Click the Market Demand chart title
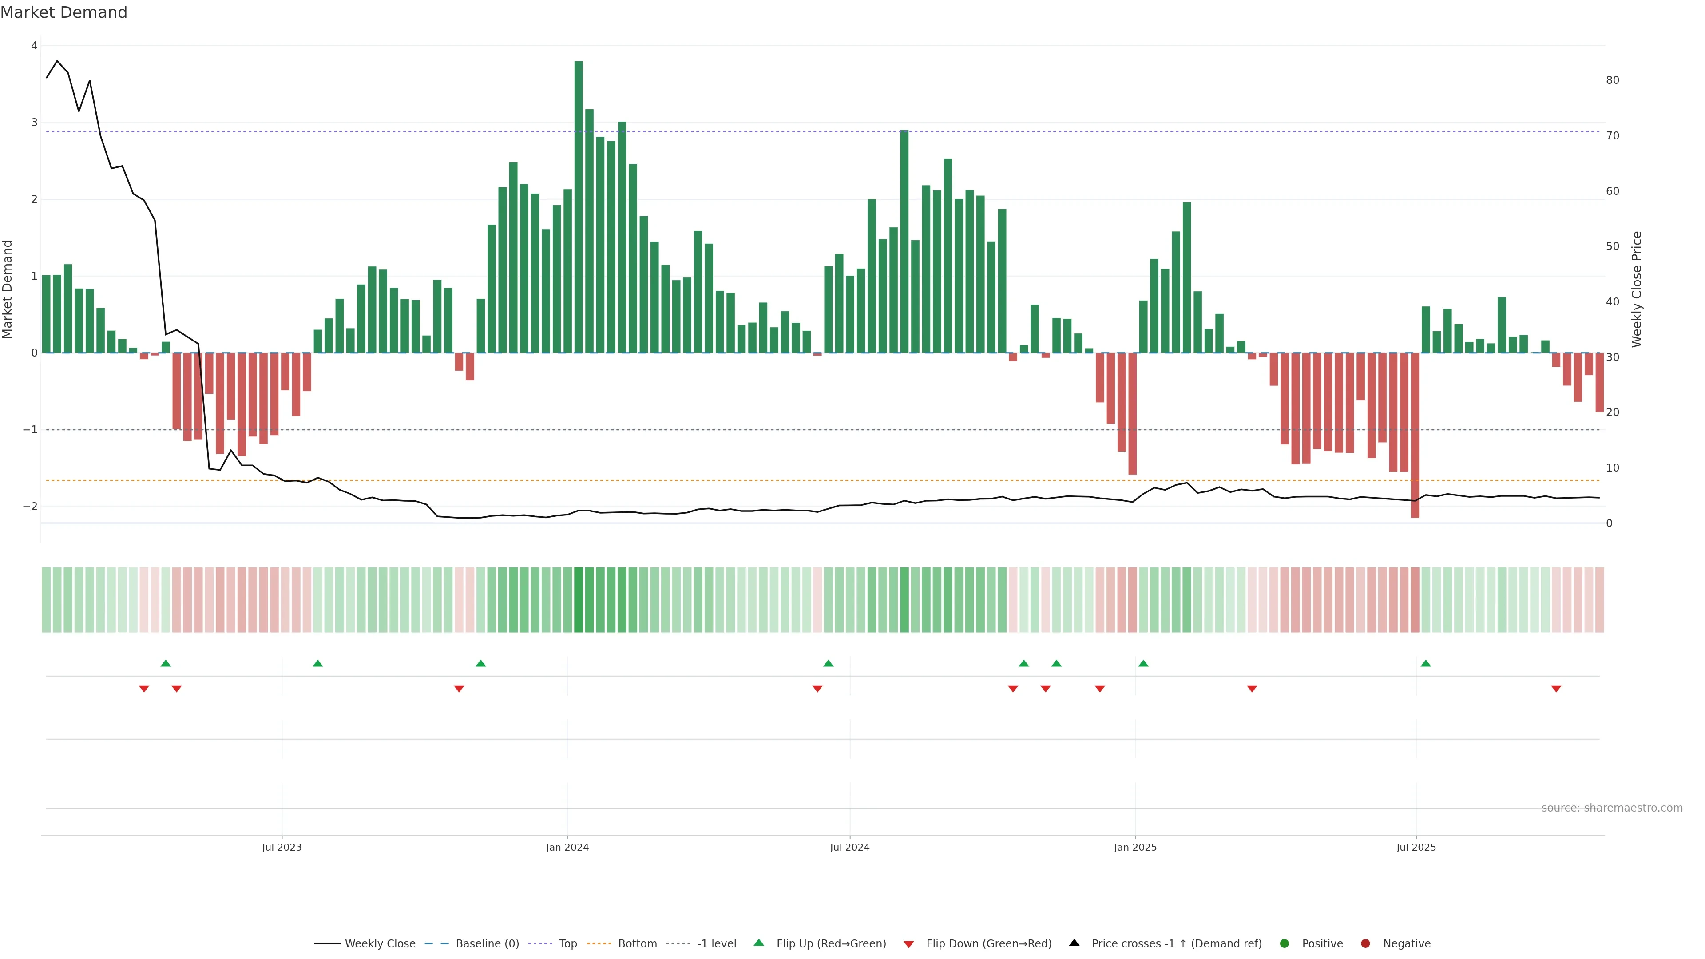This screenshot has height=959, width=1705. (63, 12)
